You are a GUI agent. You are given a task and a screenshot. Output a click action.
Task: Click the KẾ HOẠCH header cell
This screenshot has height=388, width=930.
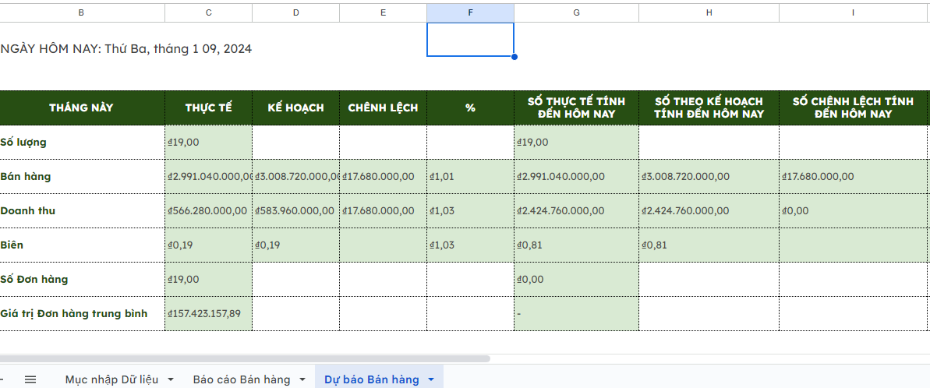click(x=296, y=108)
